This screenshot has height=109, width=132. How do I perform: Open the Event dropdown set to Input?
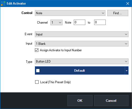[82, 34]
